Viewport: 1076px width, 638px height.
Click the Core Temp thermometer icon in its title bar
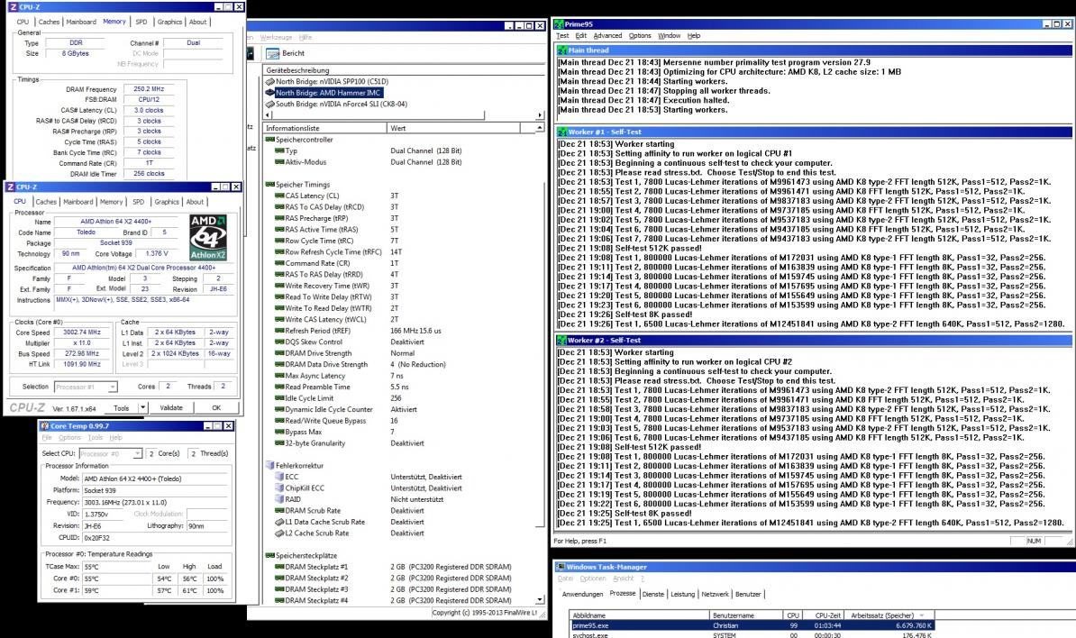[x=44, y=426]
